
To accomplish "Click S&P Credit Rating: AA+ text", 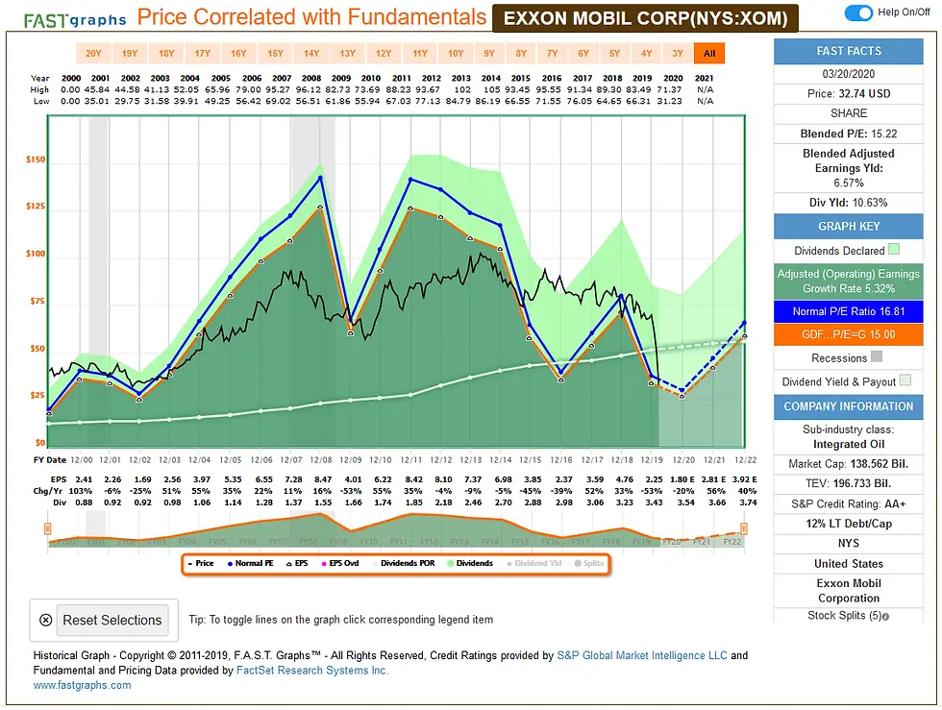I will pos(848,504).
